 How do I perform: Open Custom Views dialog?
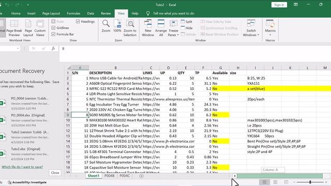tap(40, 28)
